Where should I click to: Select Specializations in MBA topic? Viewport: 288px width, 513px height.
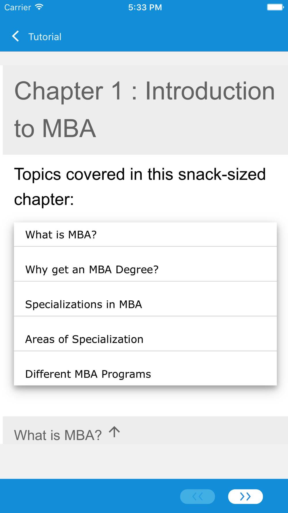[x=145, y=299]
